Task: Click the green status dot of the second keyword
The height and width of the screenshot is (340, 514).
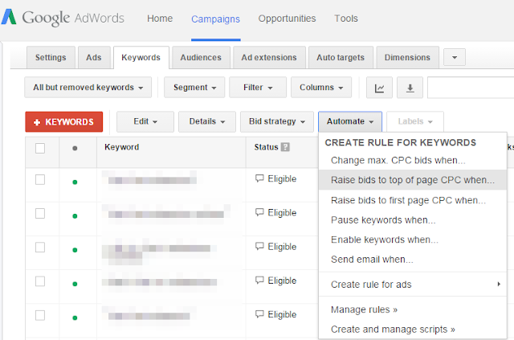Action: [75, 216]
